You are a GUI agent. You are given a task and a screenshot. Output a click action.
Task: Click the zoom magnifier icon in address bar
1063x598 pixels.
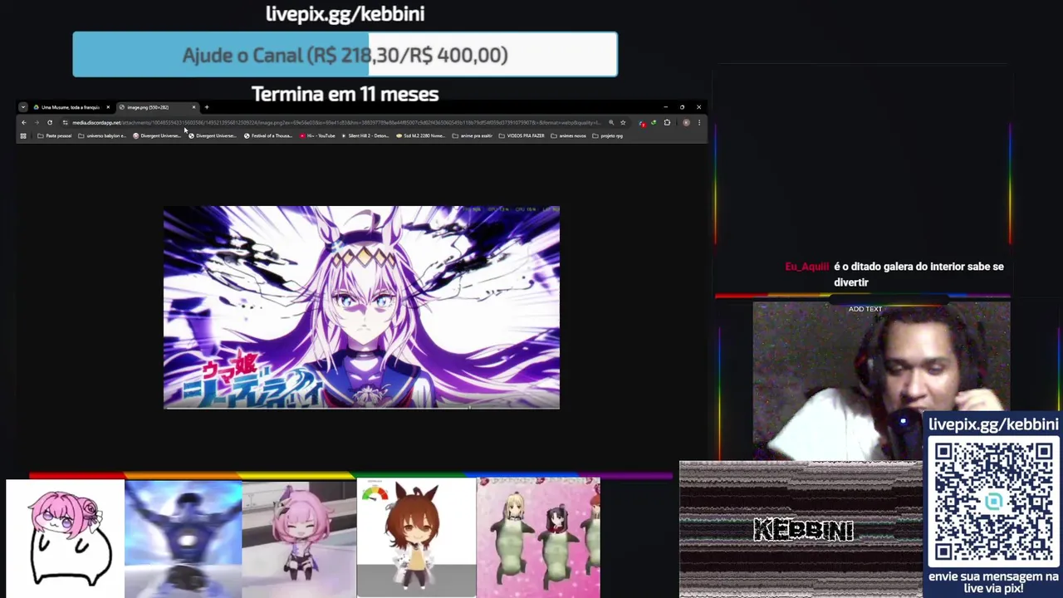coord(611,123)
